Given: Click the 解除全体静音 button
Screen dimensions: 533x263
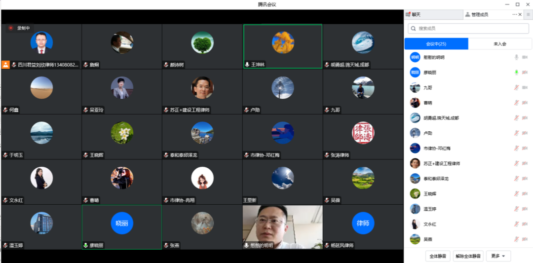Looking at the screenshot, I should coord(468,256).
